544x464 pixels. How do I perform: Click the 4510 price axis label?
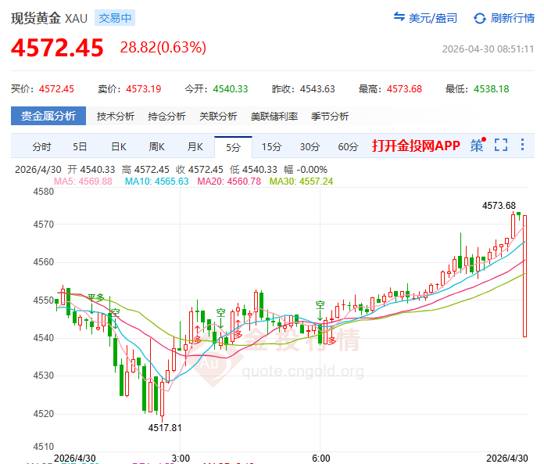coord(44,446)
